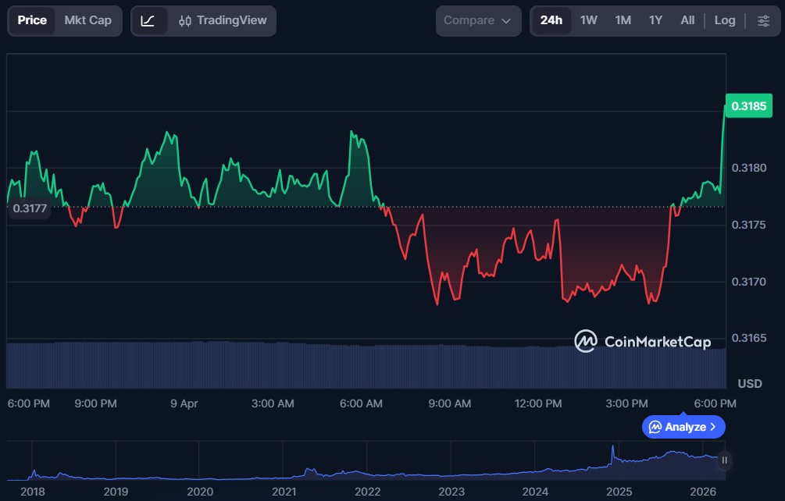Viewport: 785px width, 501px height.
Task: Click the 0.3177 opening price label
Action: pyautogui.click(x=29, y=208)
